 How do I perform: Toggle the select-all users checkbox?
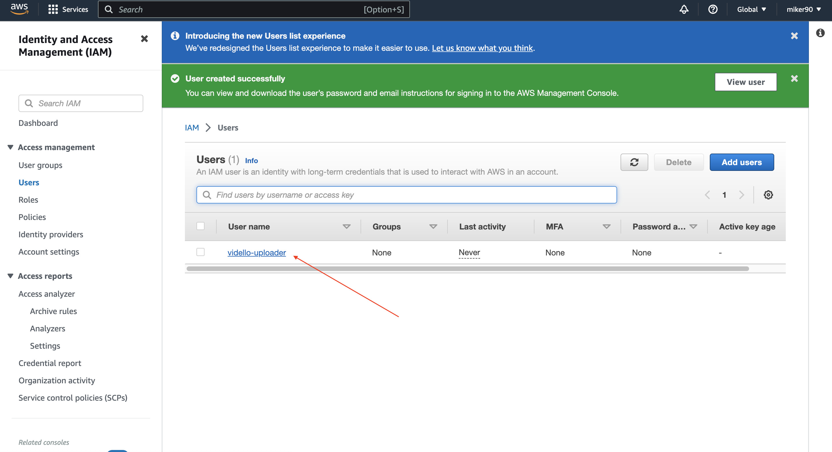pyautogui.click(x=200, y=226)
